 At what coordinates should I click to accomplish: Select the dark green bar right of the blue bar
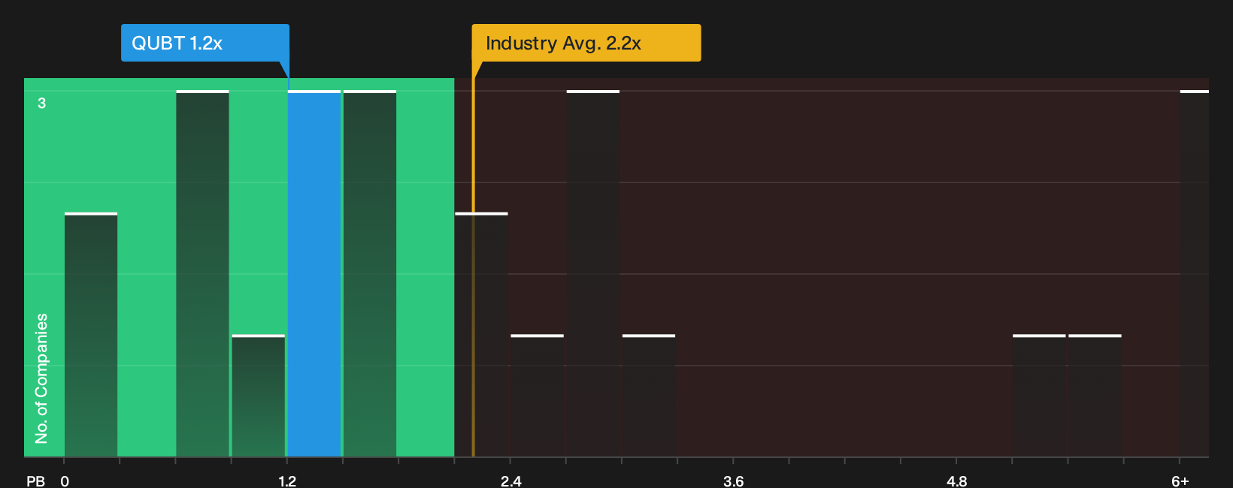tap(370, 273)
